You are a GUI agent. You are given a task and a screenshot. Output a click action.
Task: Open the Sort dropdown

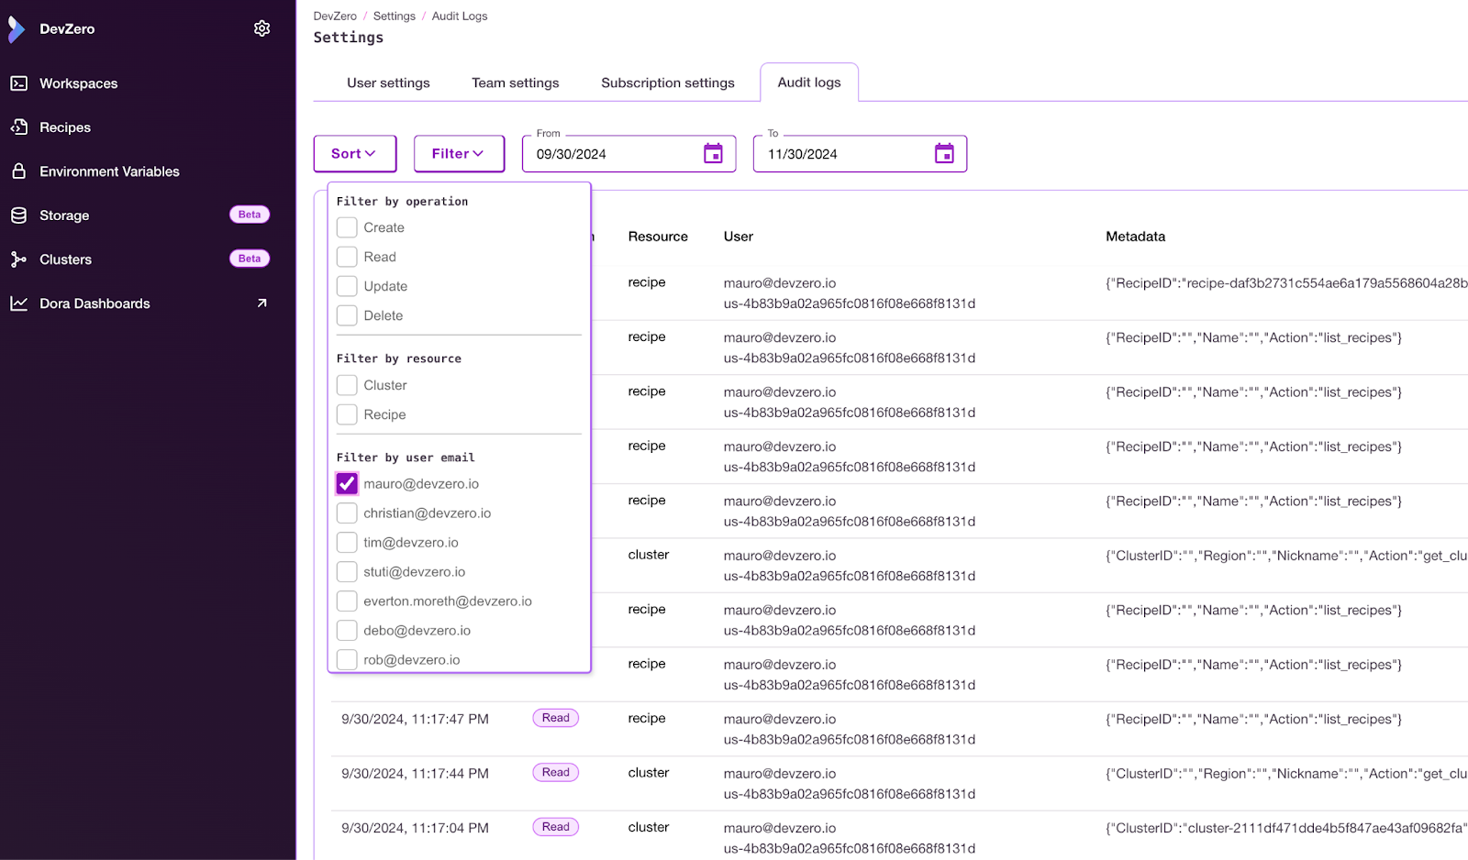[355, 153]
